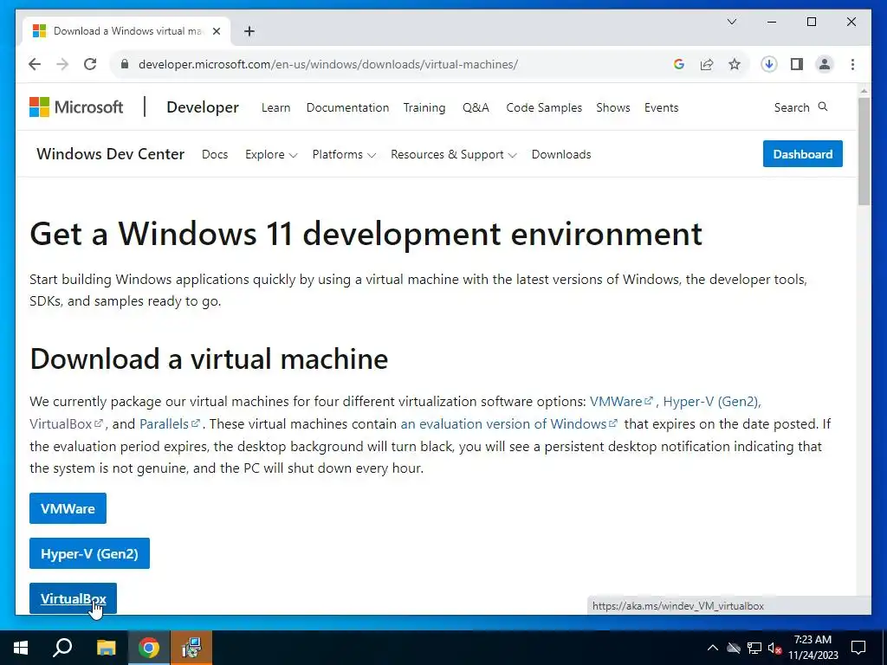Click the browser forward arrow
This screenshot has width=887, height=665.
(62, 64)
